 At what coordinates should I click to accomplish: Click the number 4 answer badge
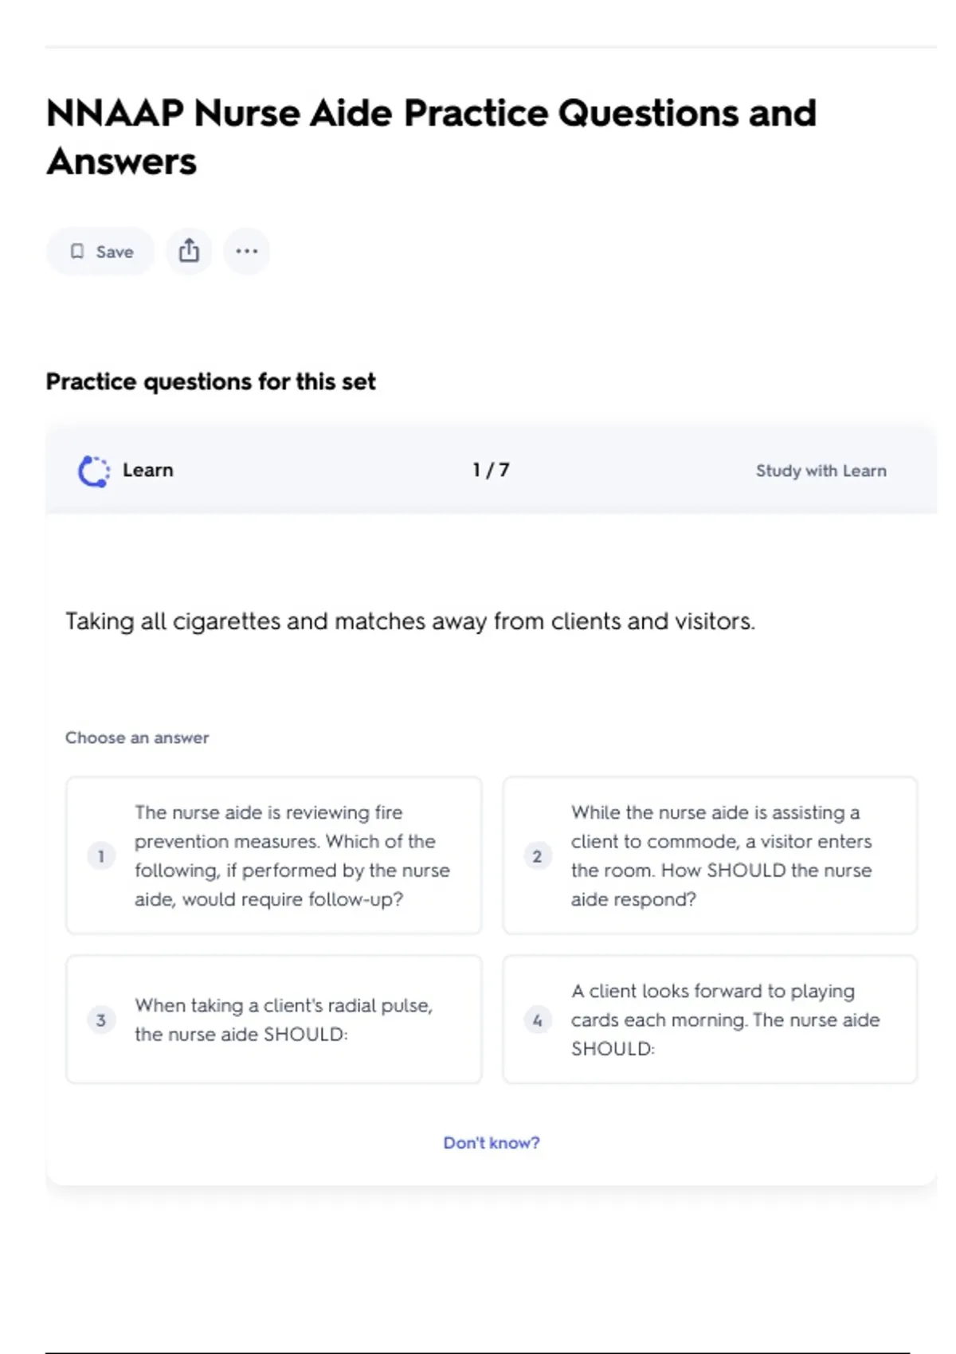[x=537, y=1019]
